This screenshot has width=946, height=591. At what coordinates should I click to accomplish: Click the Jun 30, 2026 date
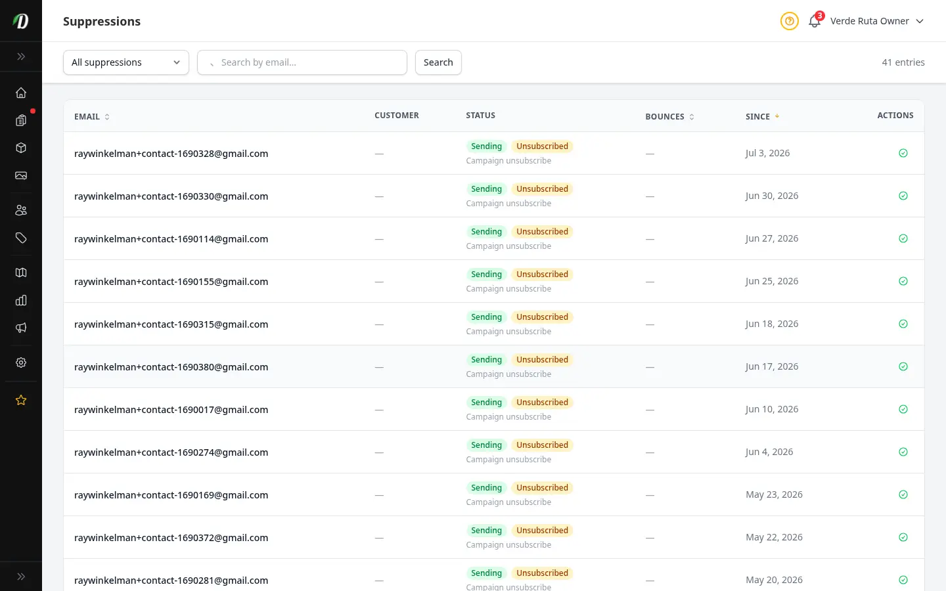(x=772, y=196)
